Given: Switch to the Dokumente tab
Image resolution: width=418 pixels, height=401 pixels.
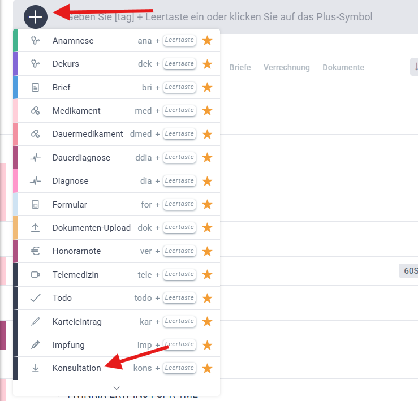Looking at the screenshot, I should click(x=343, y=67).
